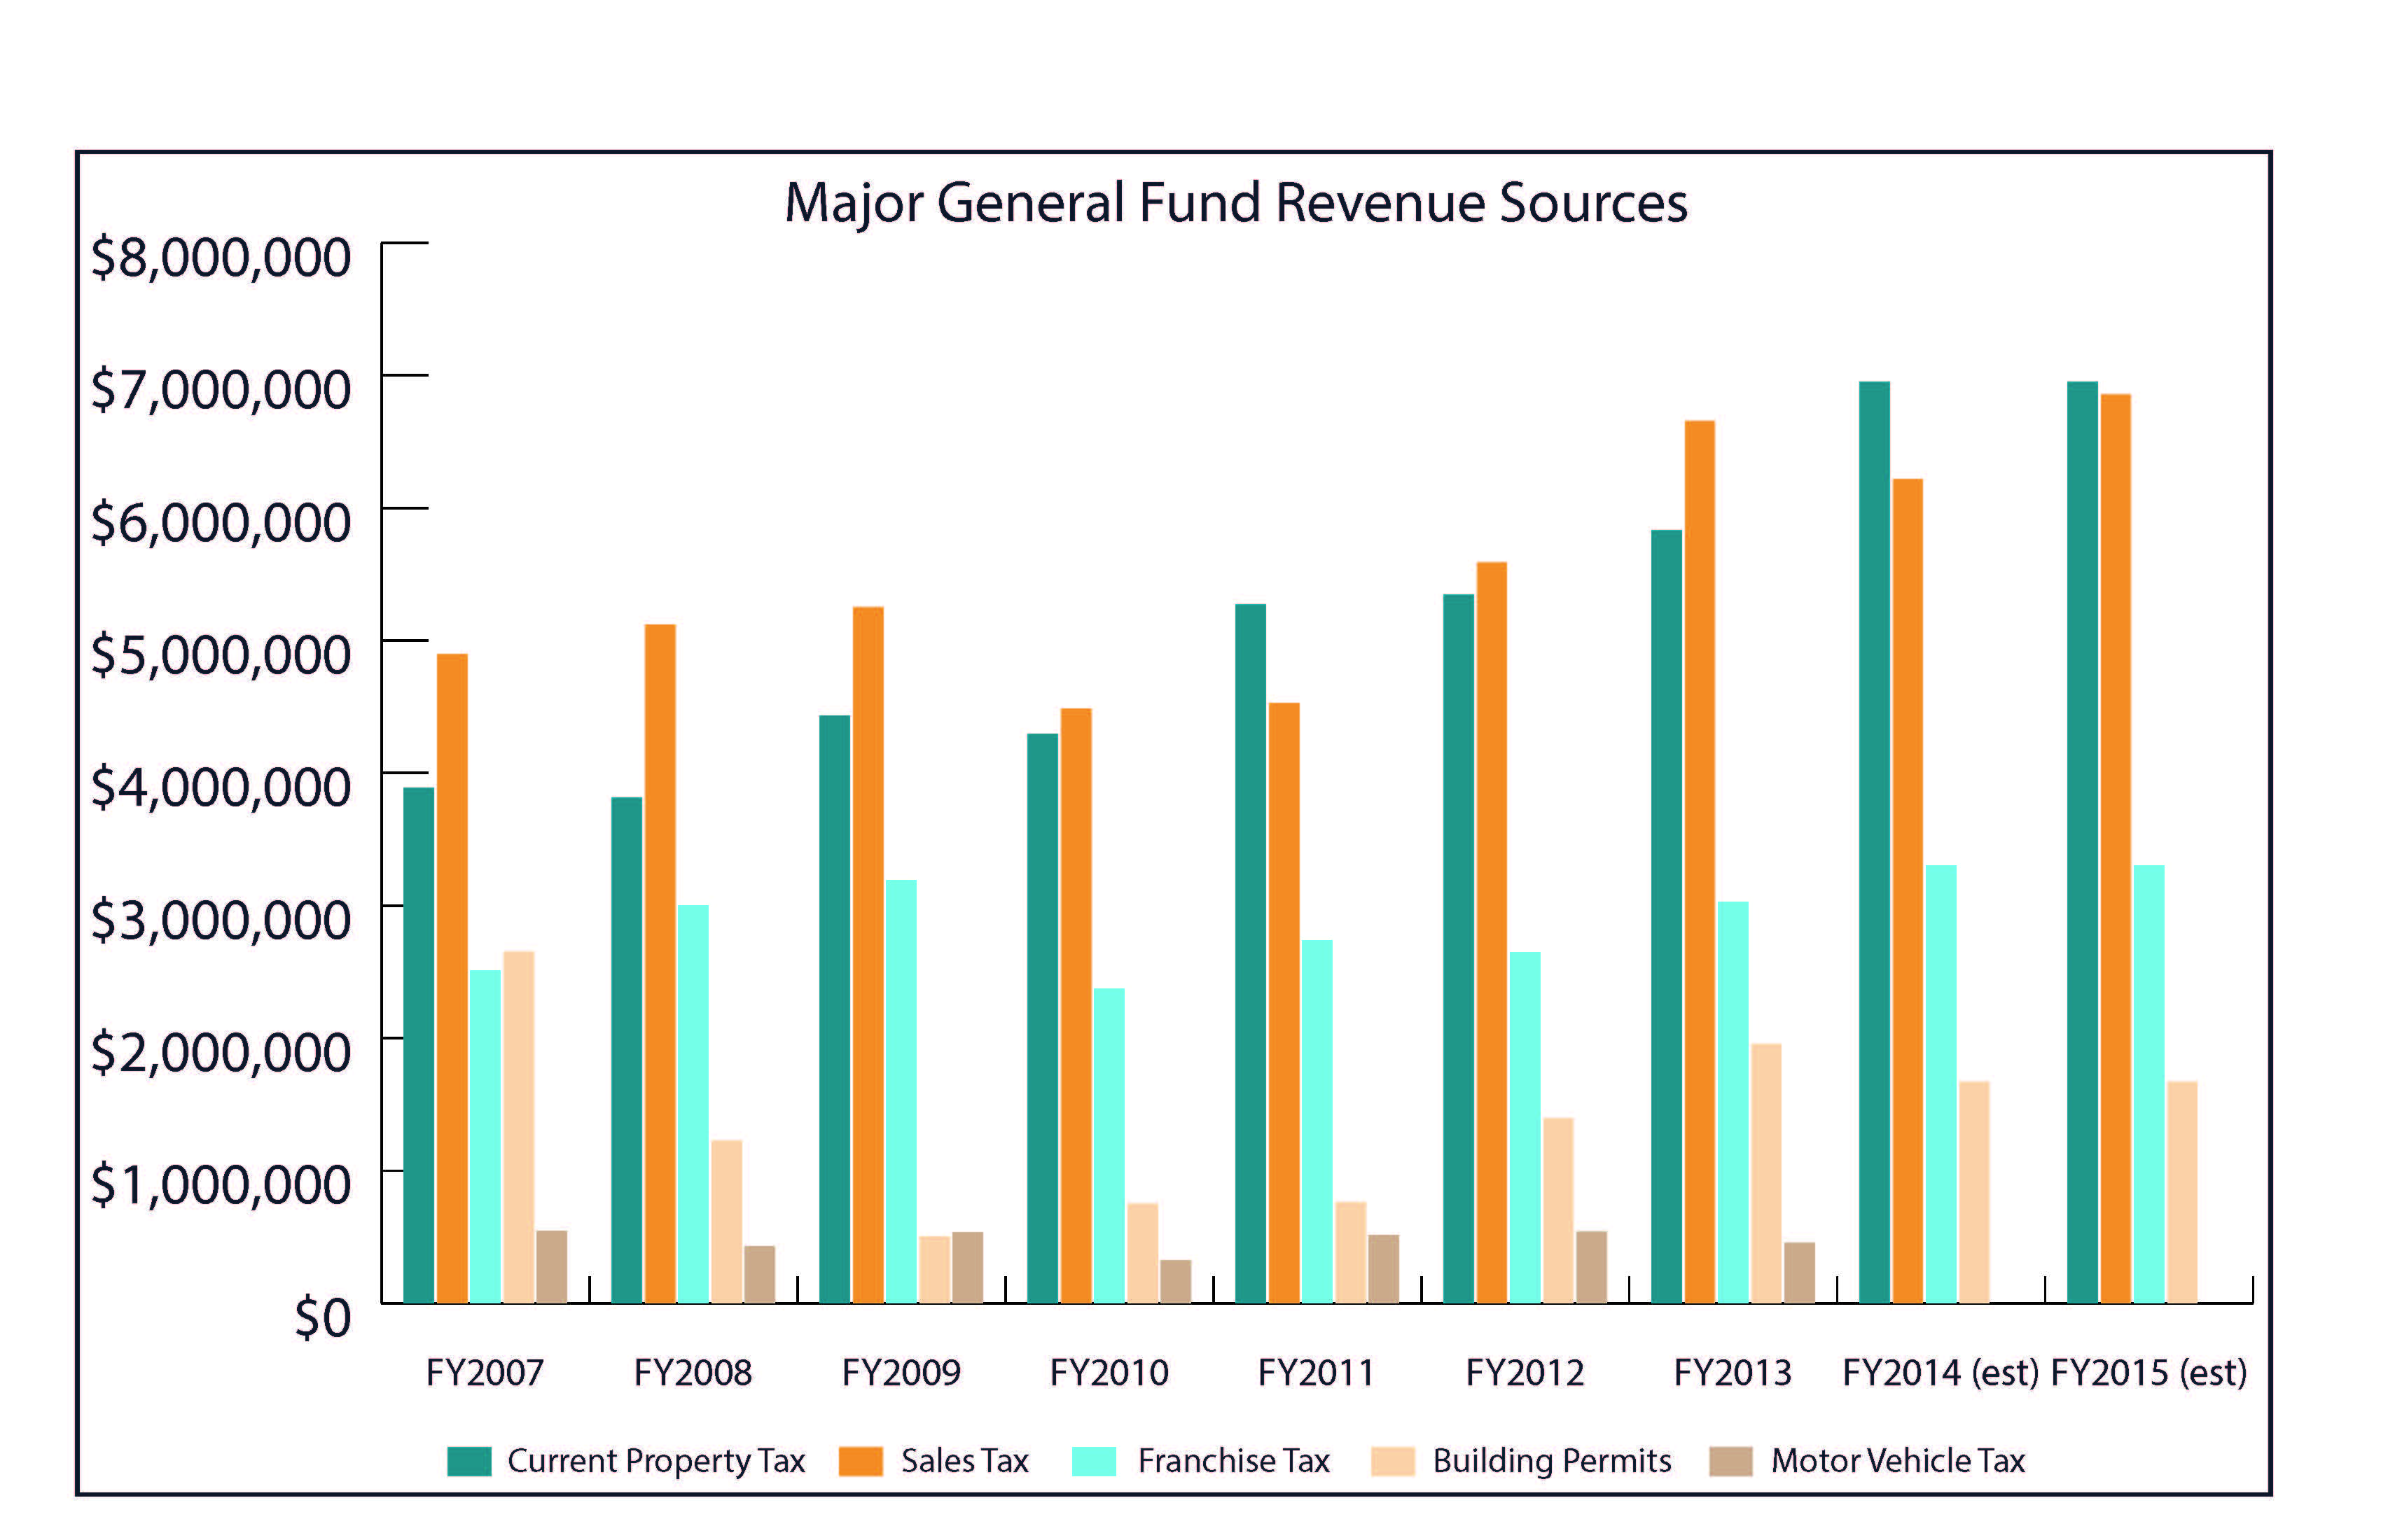
Task: Click the Motor Vehicle Tax legend text
Action: (x=1897, y=1461)
